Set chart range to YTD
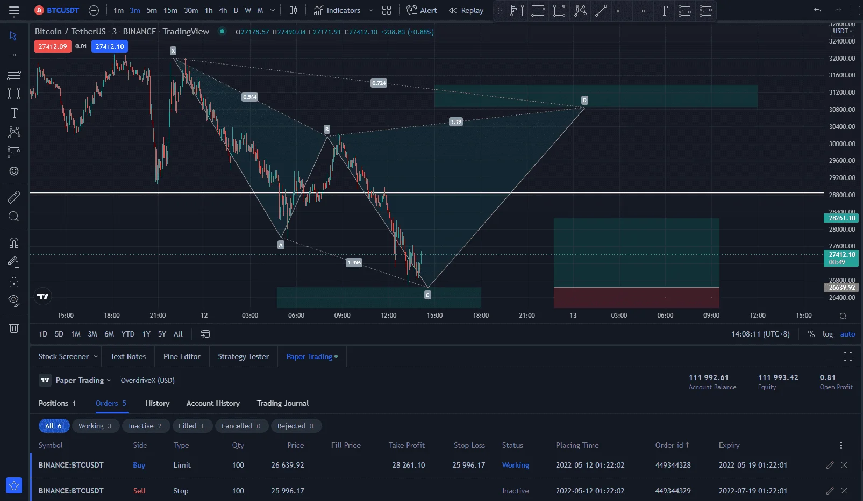 click(128, 334)
